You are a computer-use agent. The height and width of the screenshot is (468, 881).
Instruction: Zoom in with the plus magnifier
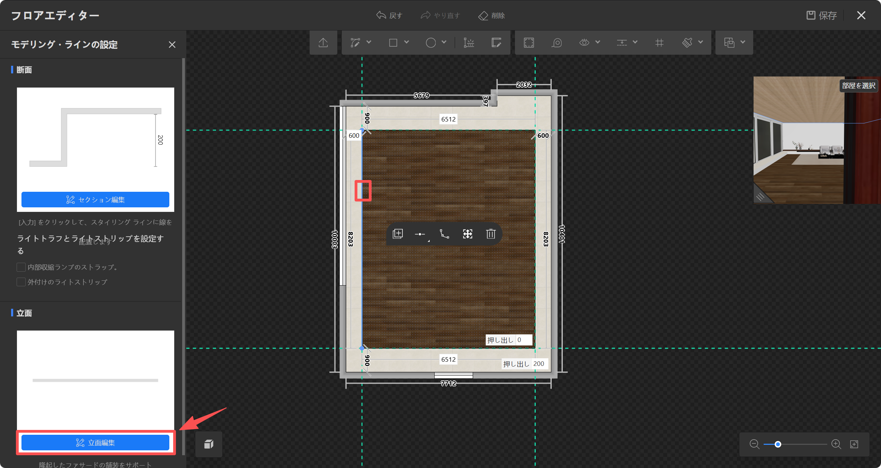pyautogui.click(x=836, y=444)
